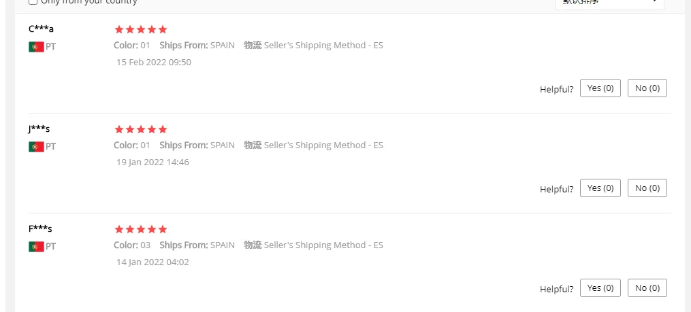Click Portugal flag next to F***s
The height and width of the screenshot is (312, 691).
pyautogui.click(x=36, y=247)
